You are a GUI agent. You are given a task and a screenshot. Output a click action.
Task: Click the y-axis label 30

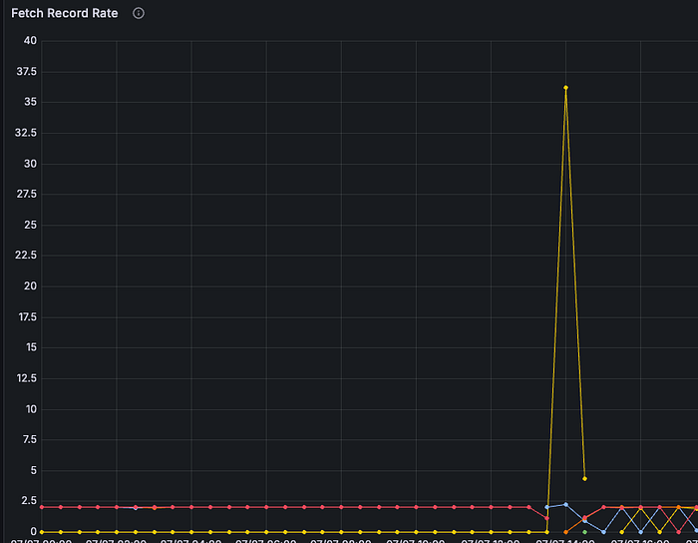pos(30,164)
